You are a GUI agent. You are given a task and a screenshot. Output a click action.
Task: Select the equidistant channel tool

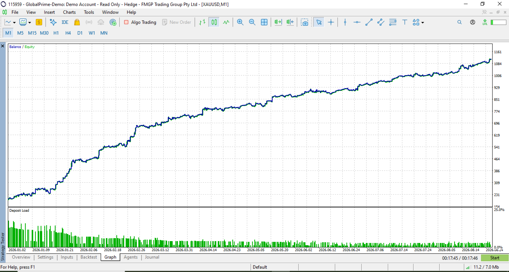pos(381,22)
